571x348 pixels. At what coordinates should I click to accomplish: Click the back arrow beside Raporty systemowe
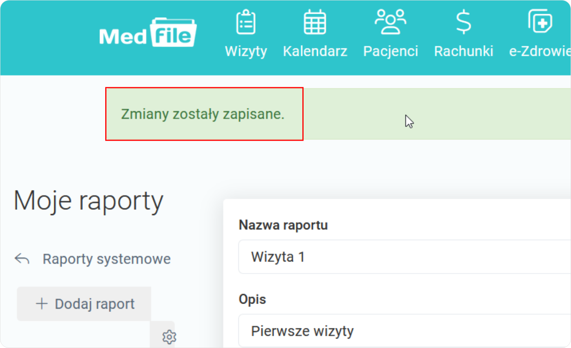coord(22,259)
